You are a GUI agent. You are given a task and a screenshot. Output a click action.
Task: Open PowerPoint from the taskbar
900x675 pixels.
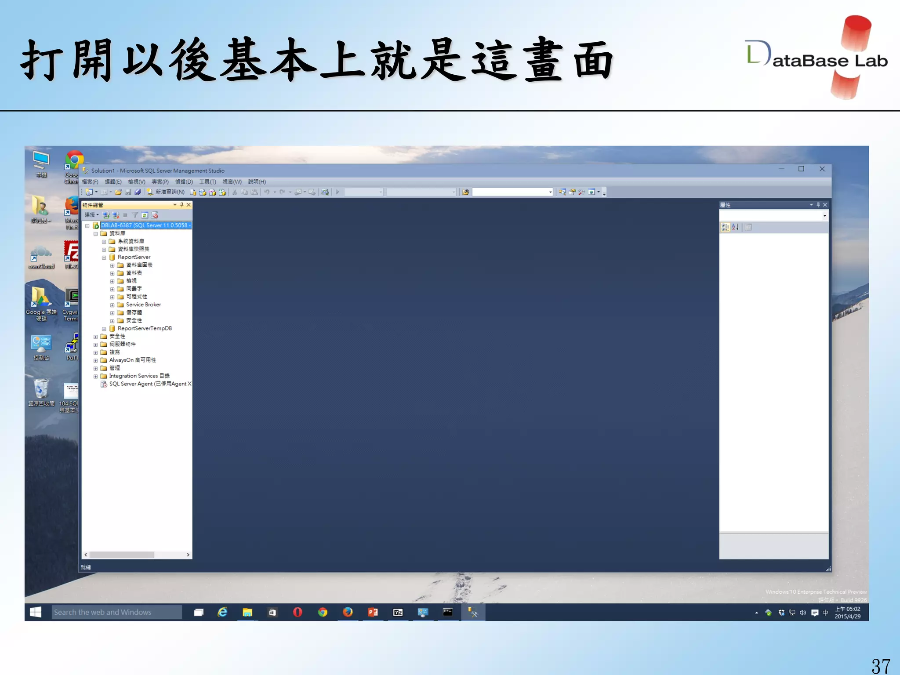click(x=373, y=612)
